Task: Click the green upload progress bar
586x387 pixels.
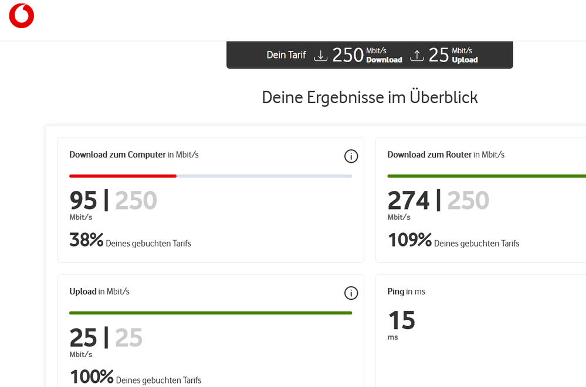Action: [211, 313]
